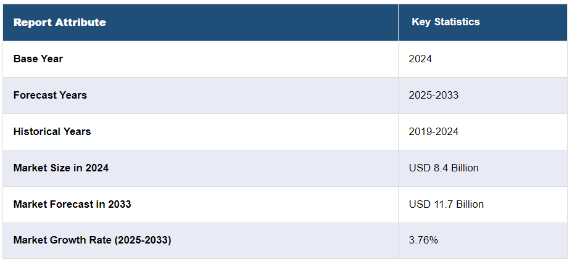Click the USD 8.4 Billion value
This screenshot has width=572, height=262.
click(x=444, y=168)
